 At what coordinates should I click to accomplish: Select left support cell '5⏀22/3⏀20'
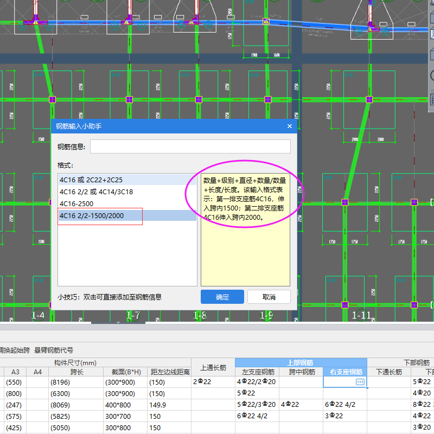point(257,405)
